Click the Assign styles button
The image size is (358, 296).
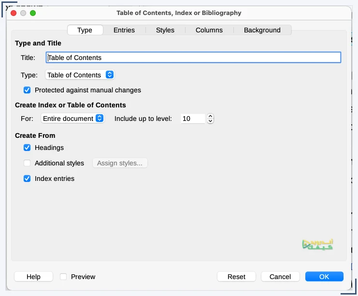click(x=120, y=163)
